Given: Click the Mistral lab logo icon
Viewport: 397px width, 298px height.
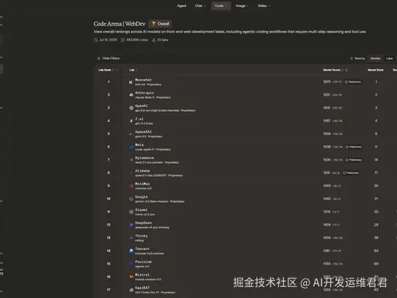Looking at the screenshot, I should click(x=131, y=277).
